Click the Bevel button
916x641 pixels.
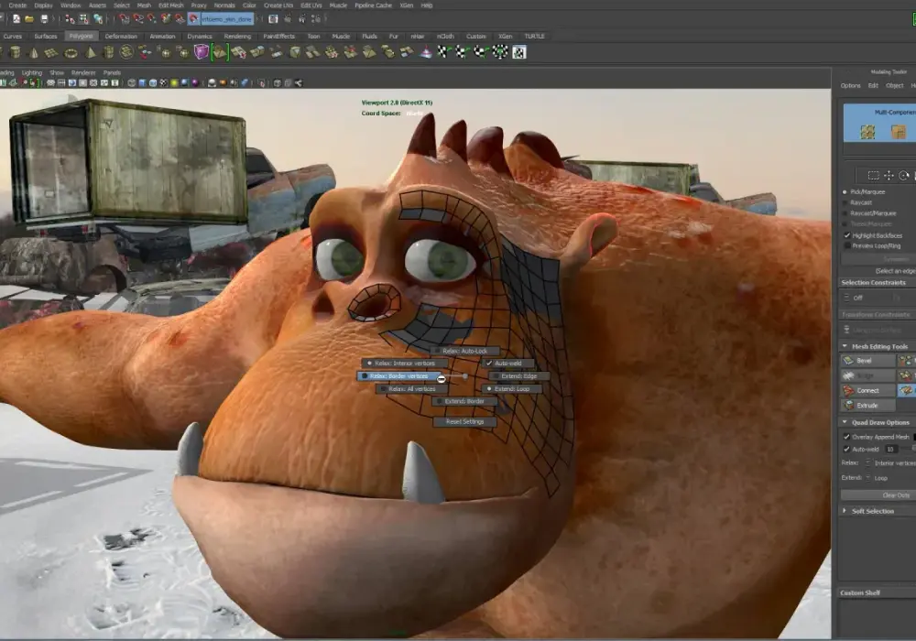pyautogui.click(x=868, y=361)
